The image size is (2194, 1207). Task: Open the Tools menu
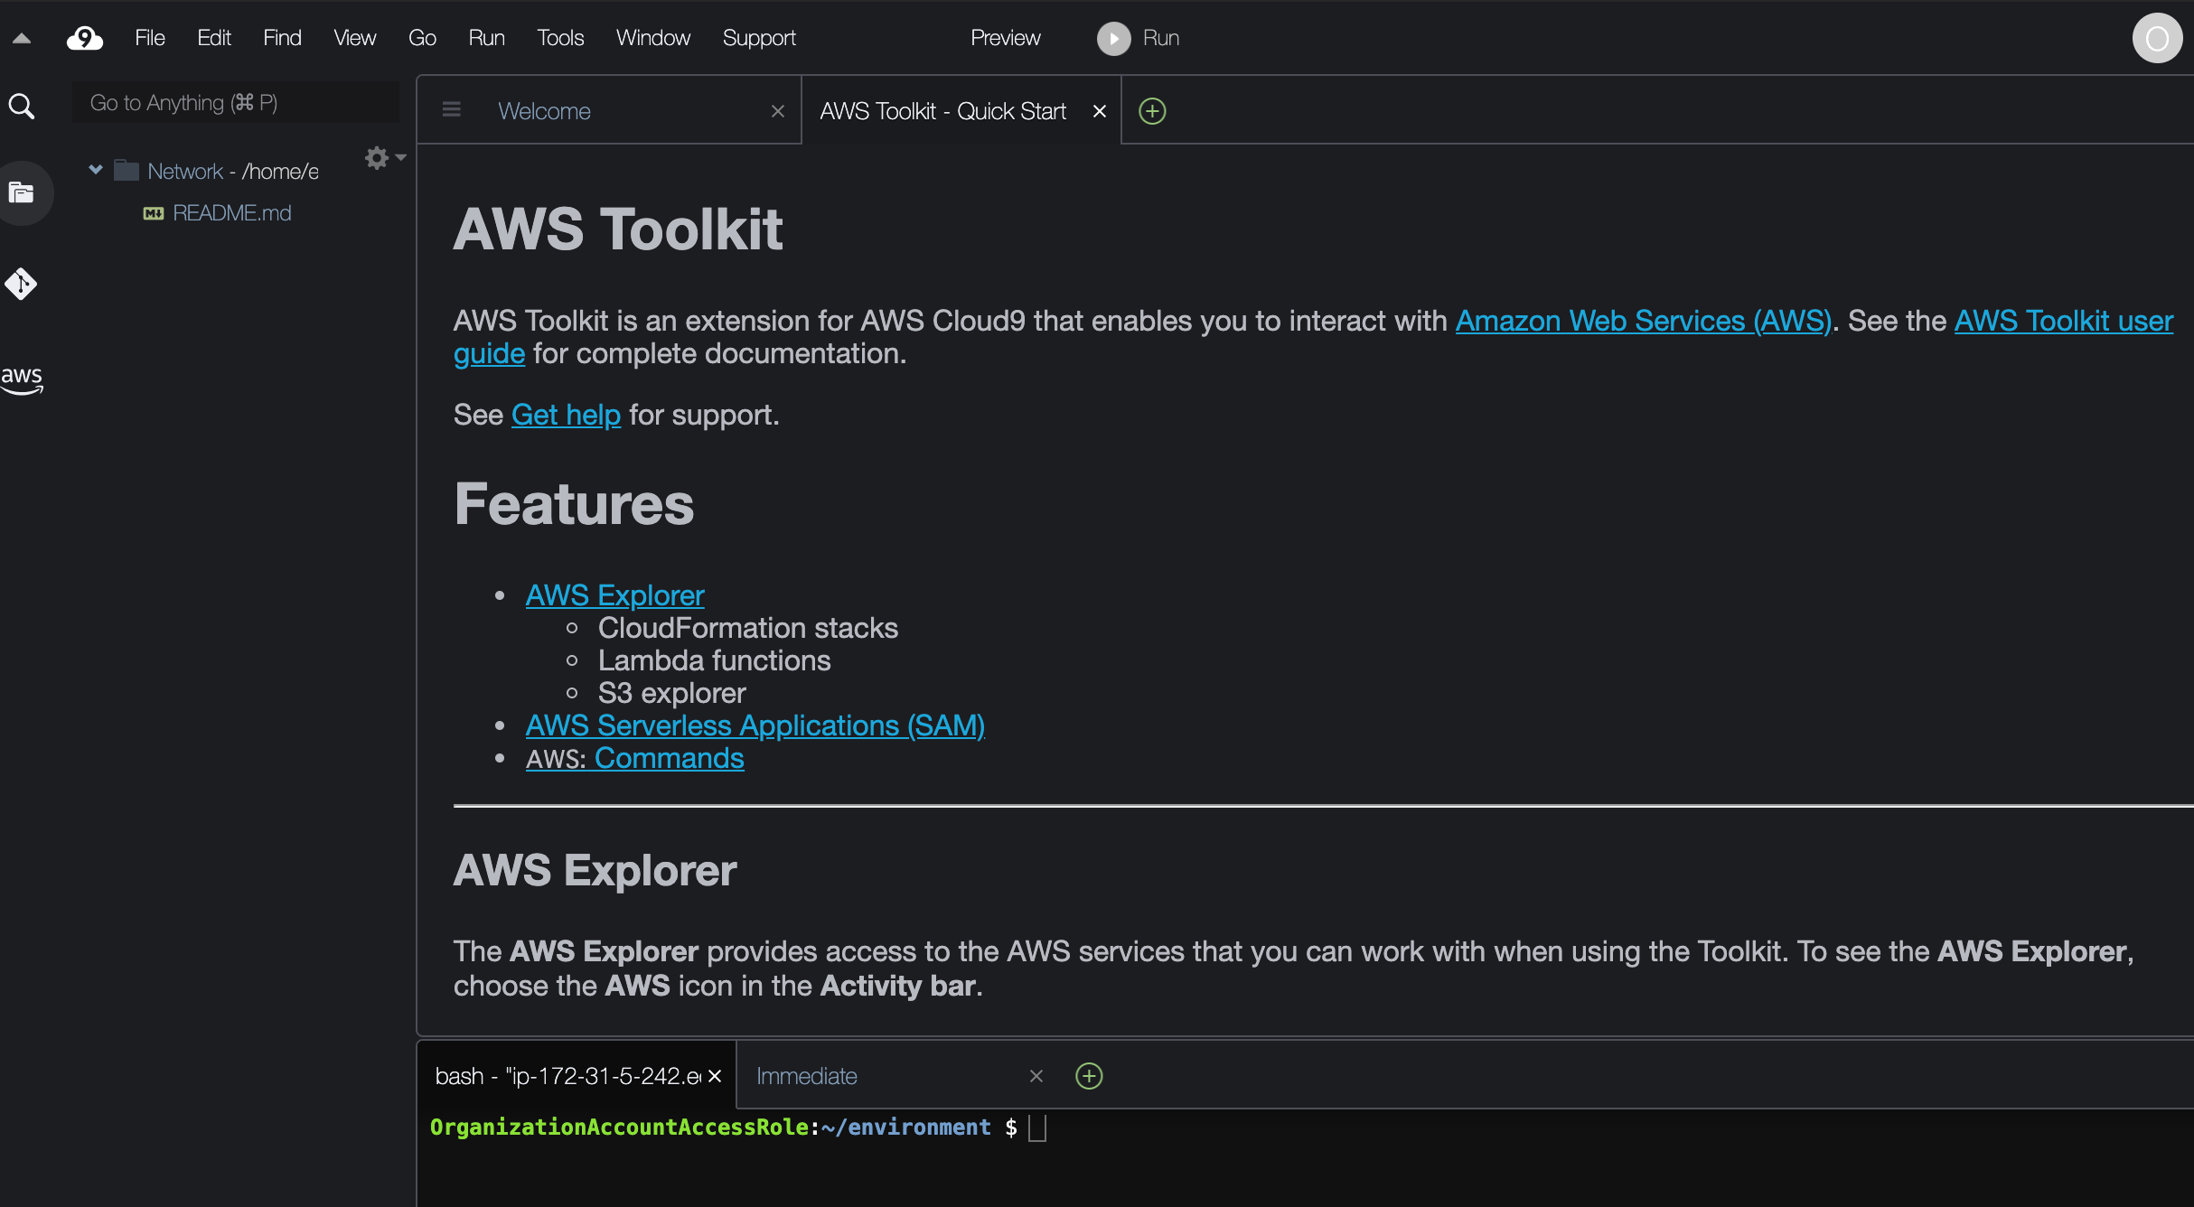[560, 38]
